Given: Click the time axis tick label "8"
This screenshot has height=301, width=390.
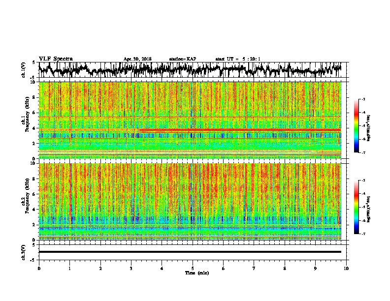Looking at the screenshot, I should pyautogui.click(x=285, y=269).
